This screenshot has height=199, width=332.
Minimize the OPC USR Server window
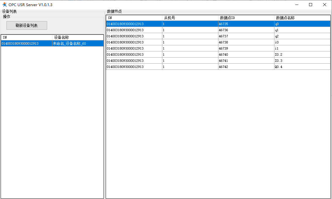click(x=296, y=5)
